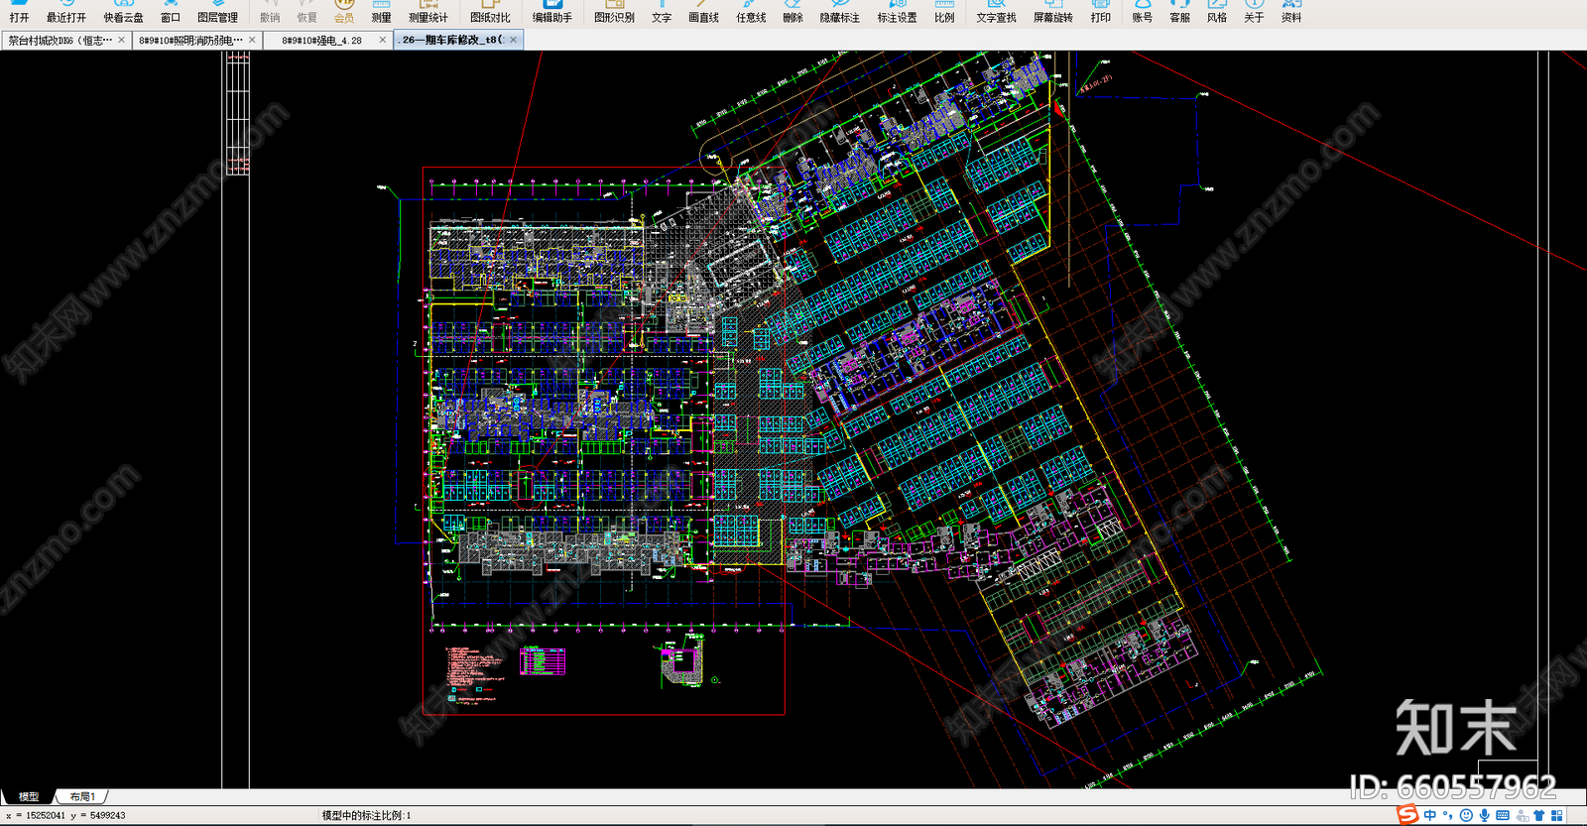The width and height of the screenshot is (1587, 826).
Task: Click the 窗口 window tool
Action: coord(171,12)
